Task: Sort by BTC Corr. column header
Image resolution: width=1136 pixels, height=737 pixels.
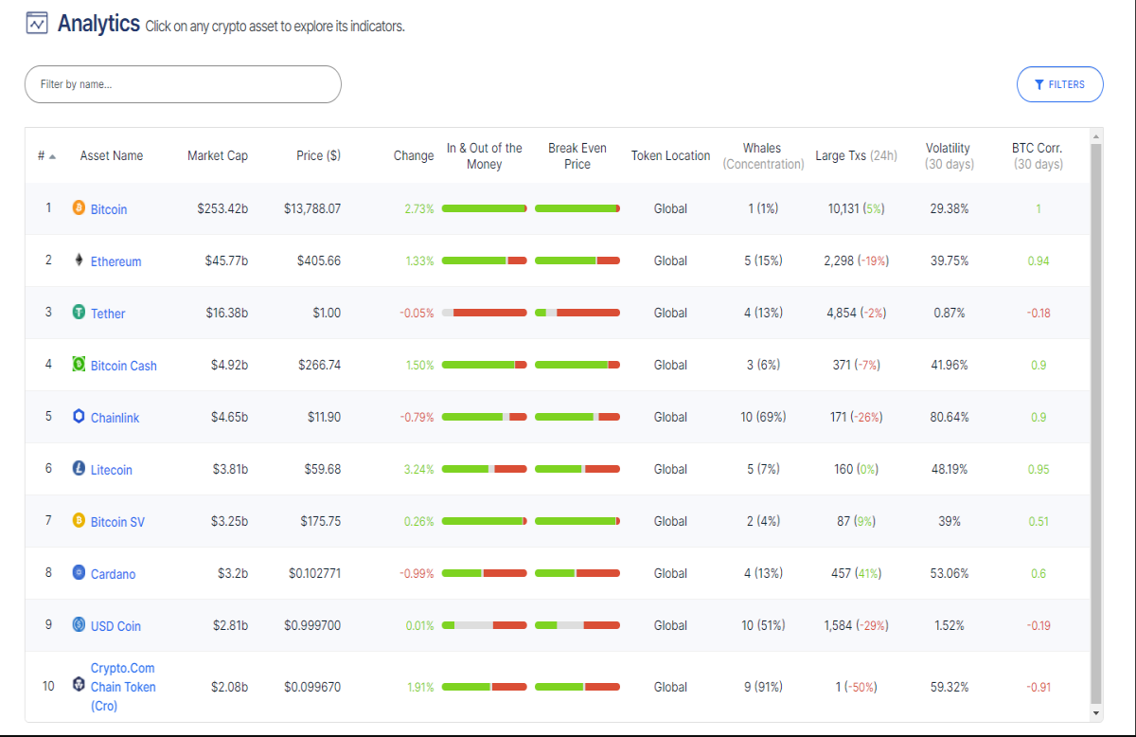Action: (x=1037, y=155)
